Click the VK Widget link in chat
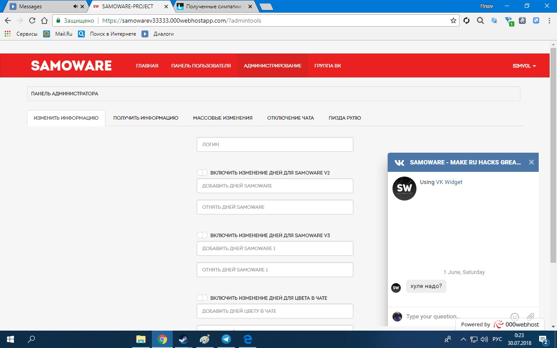The height and width of the screenshot is (348, 557). pyautogui.click(x=449, y=182)
